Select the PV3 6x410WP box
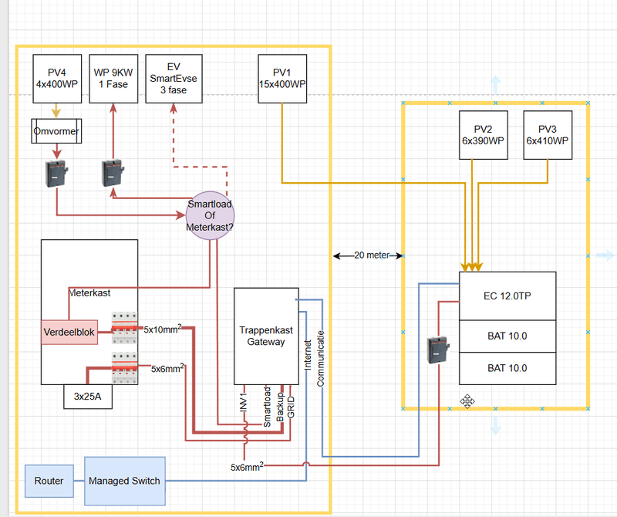Viewport: 617px width, 517px height. click(x=548, y=135)
